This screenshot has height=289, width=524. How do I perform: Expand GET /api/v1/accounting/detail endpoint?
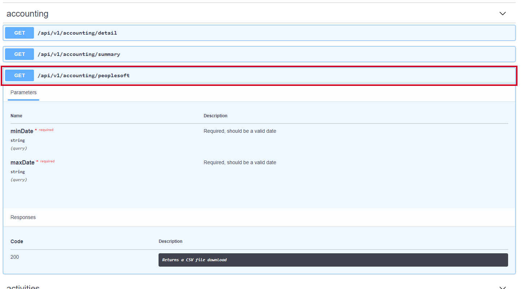point(259,33)
